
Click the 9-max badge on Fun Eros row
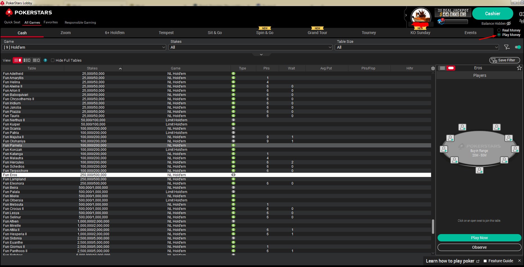[x=233, y=175]
